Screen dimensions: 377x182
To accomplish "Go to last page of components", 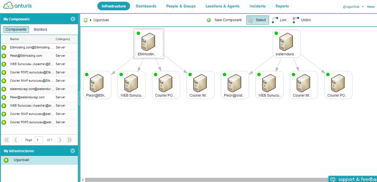I will click(69, 140).
